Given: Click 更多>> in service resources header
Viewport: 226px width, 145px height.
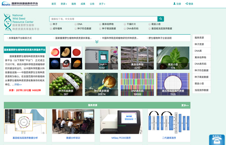Looking at the screenshot, I should 185,105.
